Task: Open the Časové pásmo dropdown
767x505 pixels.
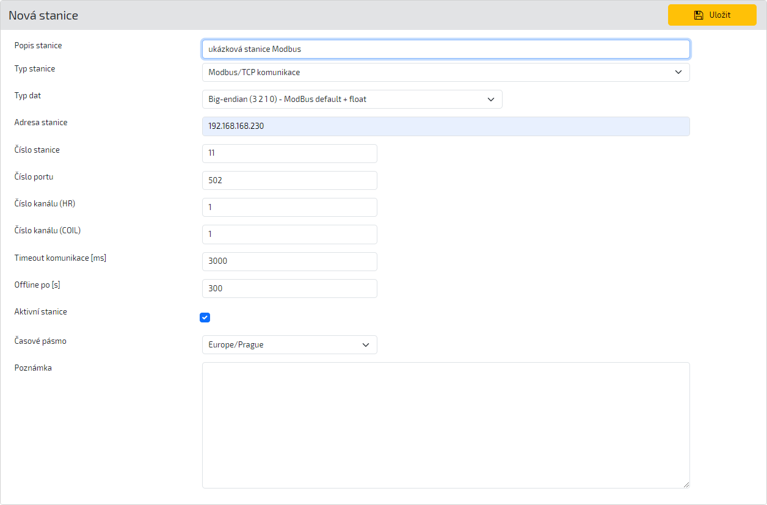Action: [289, 345]
